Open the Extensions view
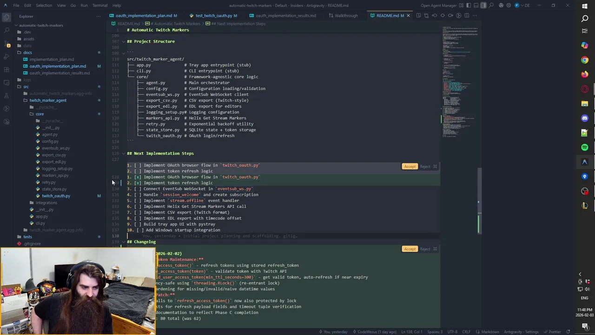 coord(7,69)
